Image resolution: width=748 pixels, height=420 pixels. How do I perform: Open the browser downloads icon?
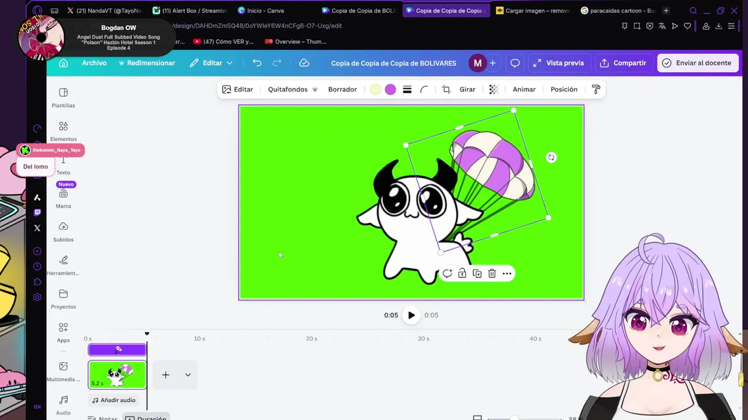pos(719,26)
